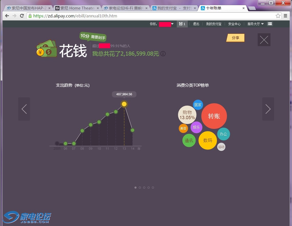Select the last pagination dot
This screenshot has height=226, width=292.
pyautogui.click(x=153, y=188)
